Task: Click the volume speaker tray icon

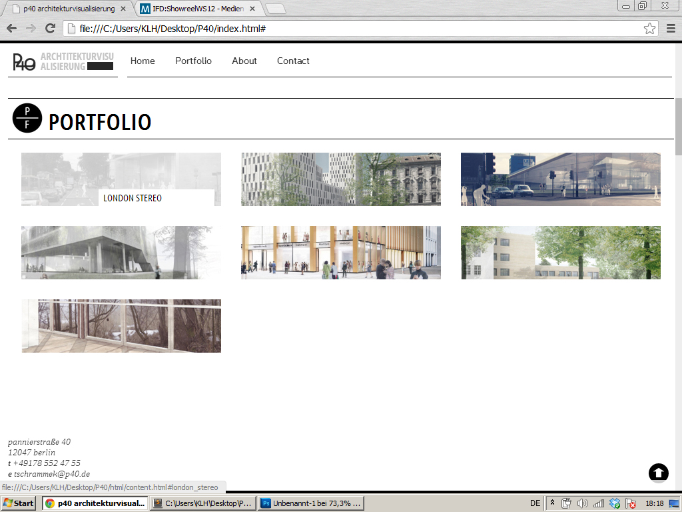Action: pos(583,503)
